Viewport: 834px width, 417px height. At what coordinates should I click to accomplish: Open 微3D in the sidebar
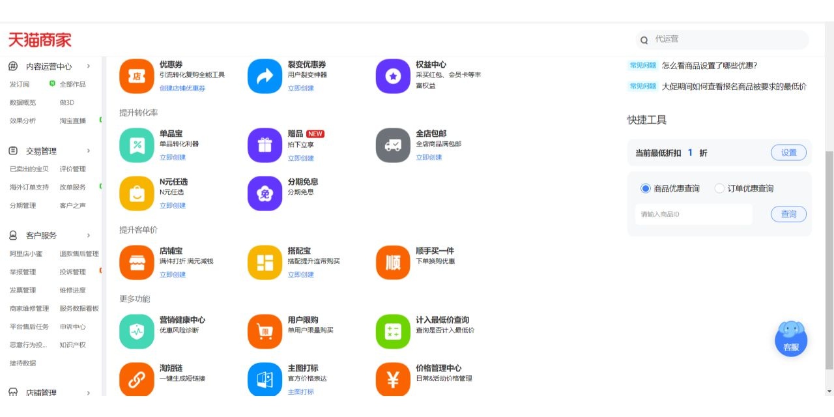click(66, 102)
